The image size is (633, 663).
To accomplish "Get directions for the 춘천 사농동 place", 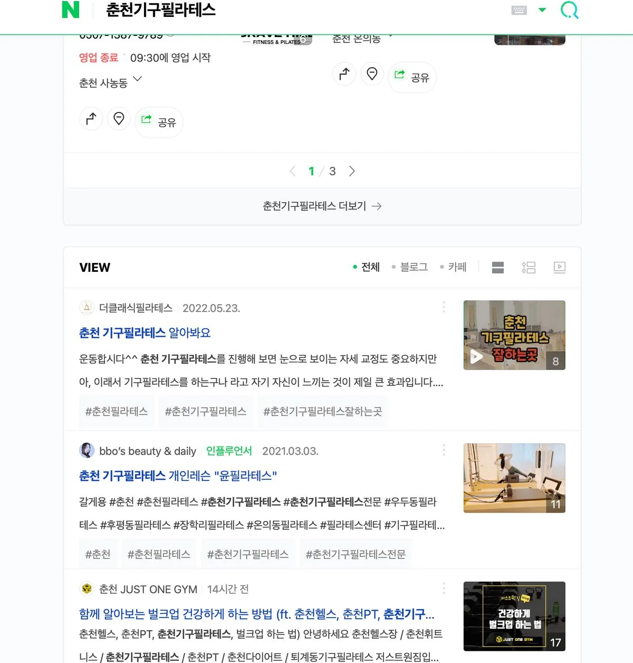I will coord(91,119).
